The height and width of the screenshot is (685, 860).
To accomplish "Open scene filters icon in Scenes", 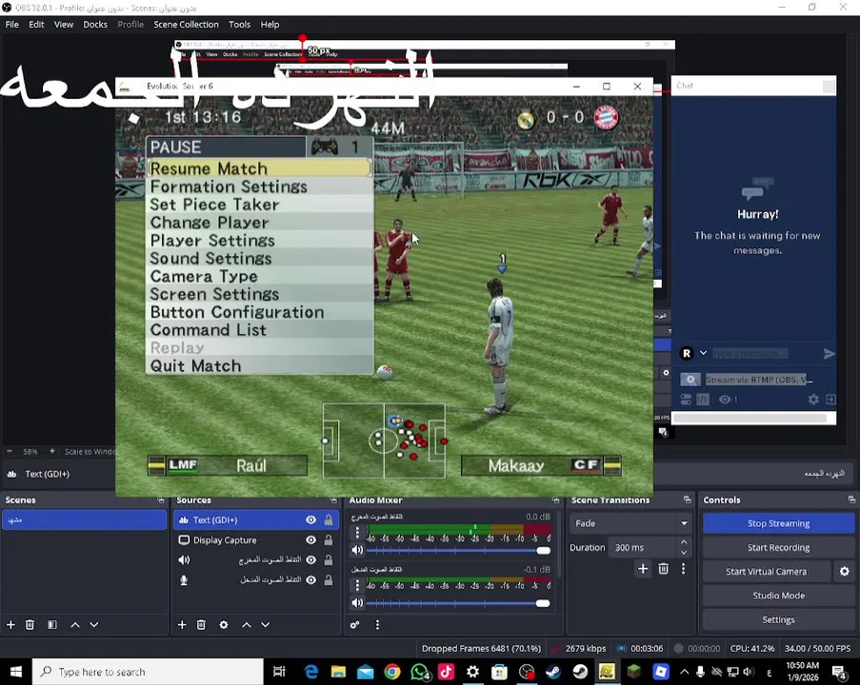I will (x=52, y=625).
